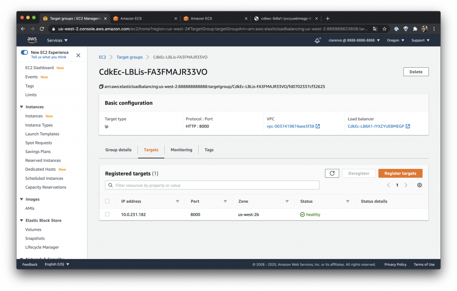
Task: Sort by the Status column arrow
Action: pos(348,201)
